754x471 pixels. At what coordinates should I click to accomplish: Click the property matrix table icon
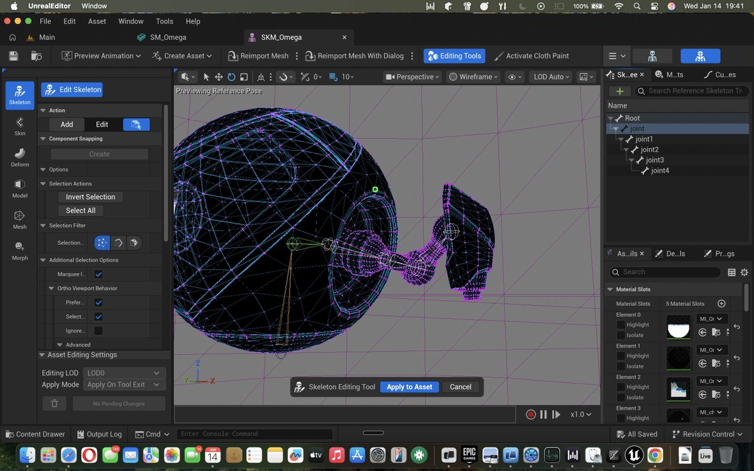pyautogui.click(x=731, y=272)
